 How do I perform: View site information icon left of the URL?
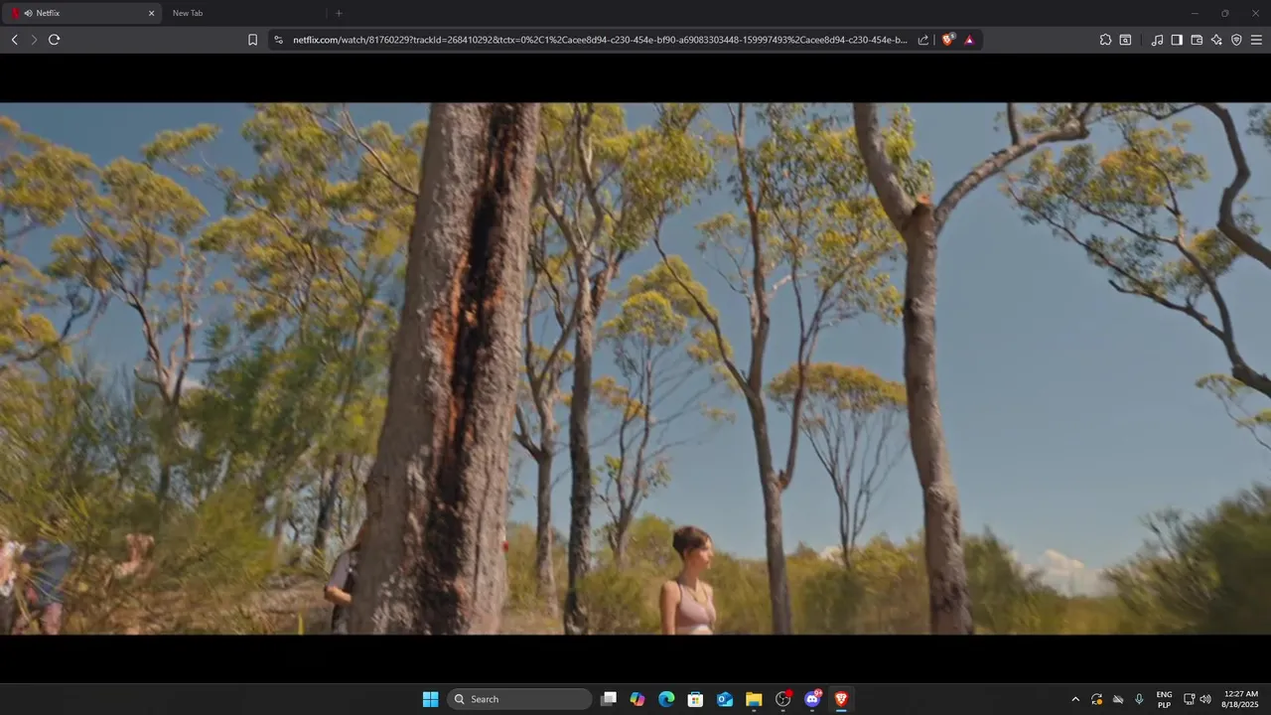pyautogui.click(x=278, y=40)
